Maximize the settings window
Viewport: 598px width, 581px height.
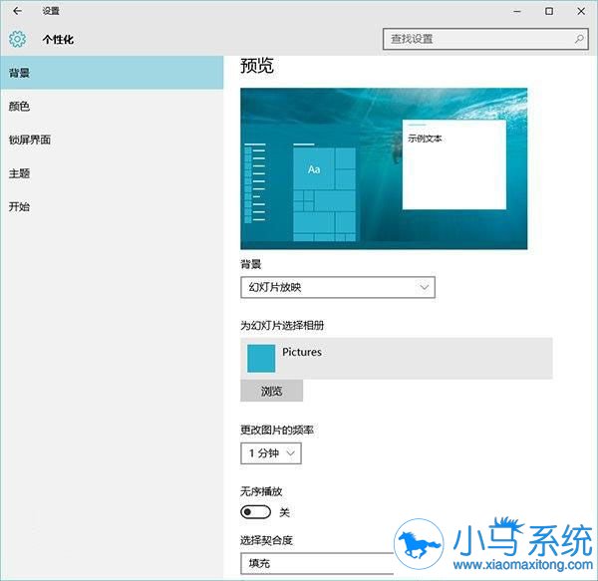pyautogui.click(x=549, y=11)
